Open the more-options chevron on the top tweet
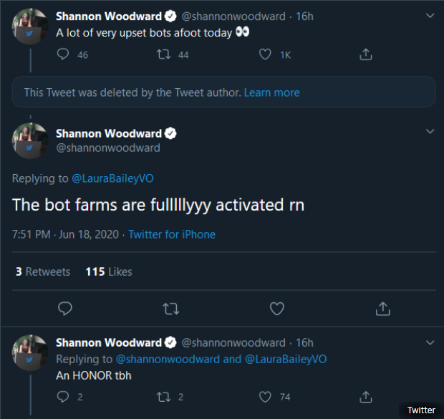 (x=430, y=15)
